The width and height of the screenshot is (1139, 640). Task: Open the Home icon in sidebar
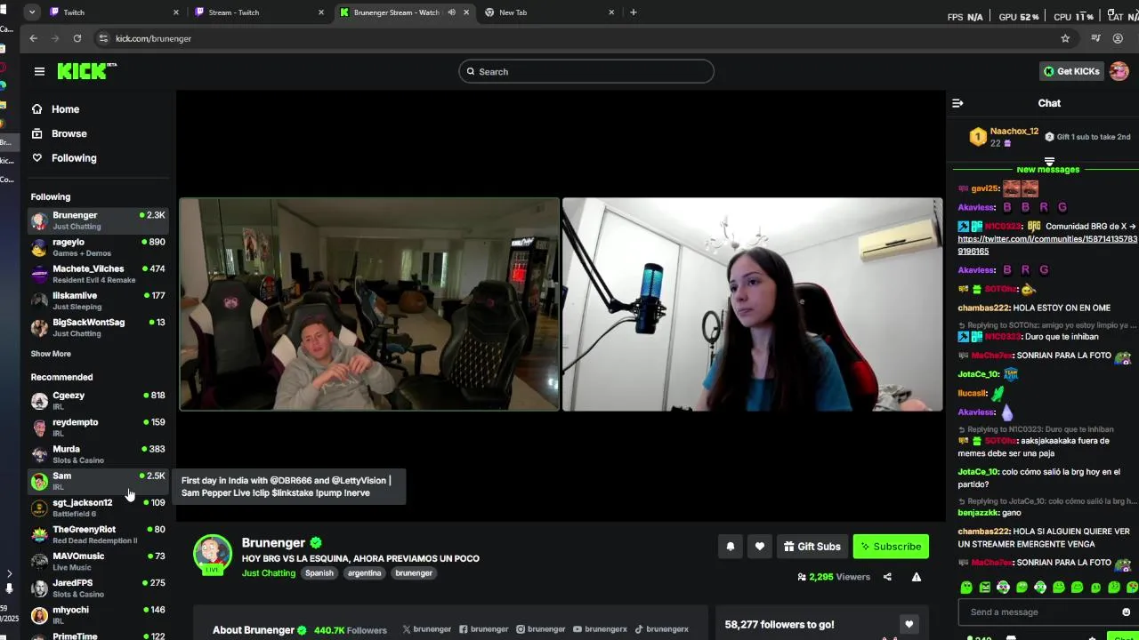[36, 109]
